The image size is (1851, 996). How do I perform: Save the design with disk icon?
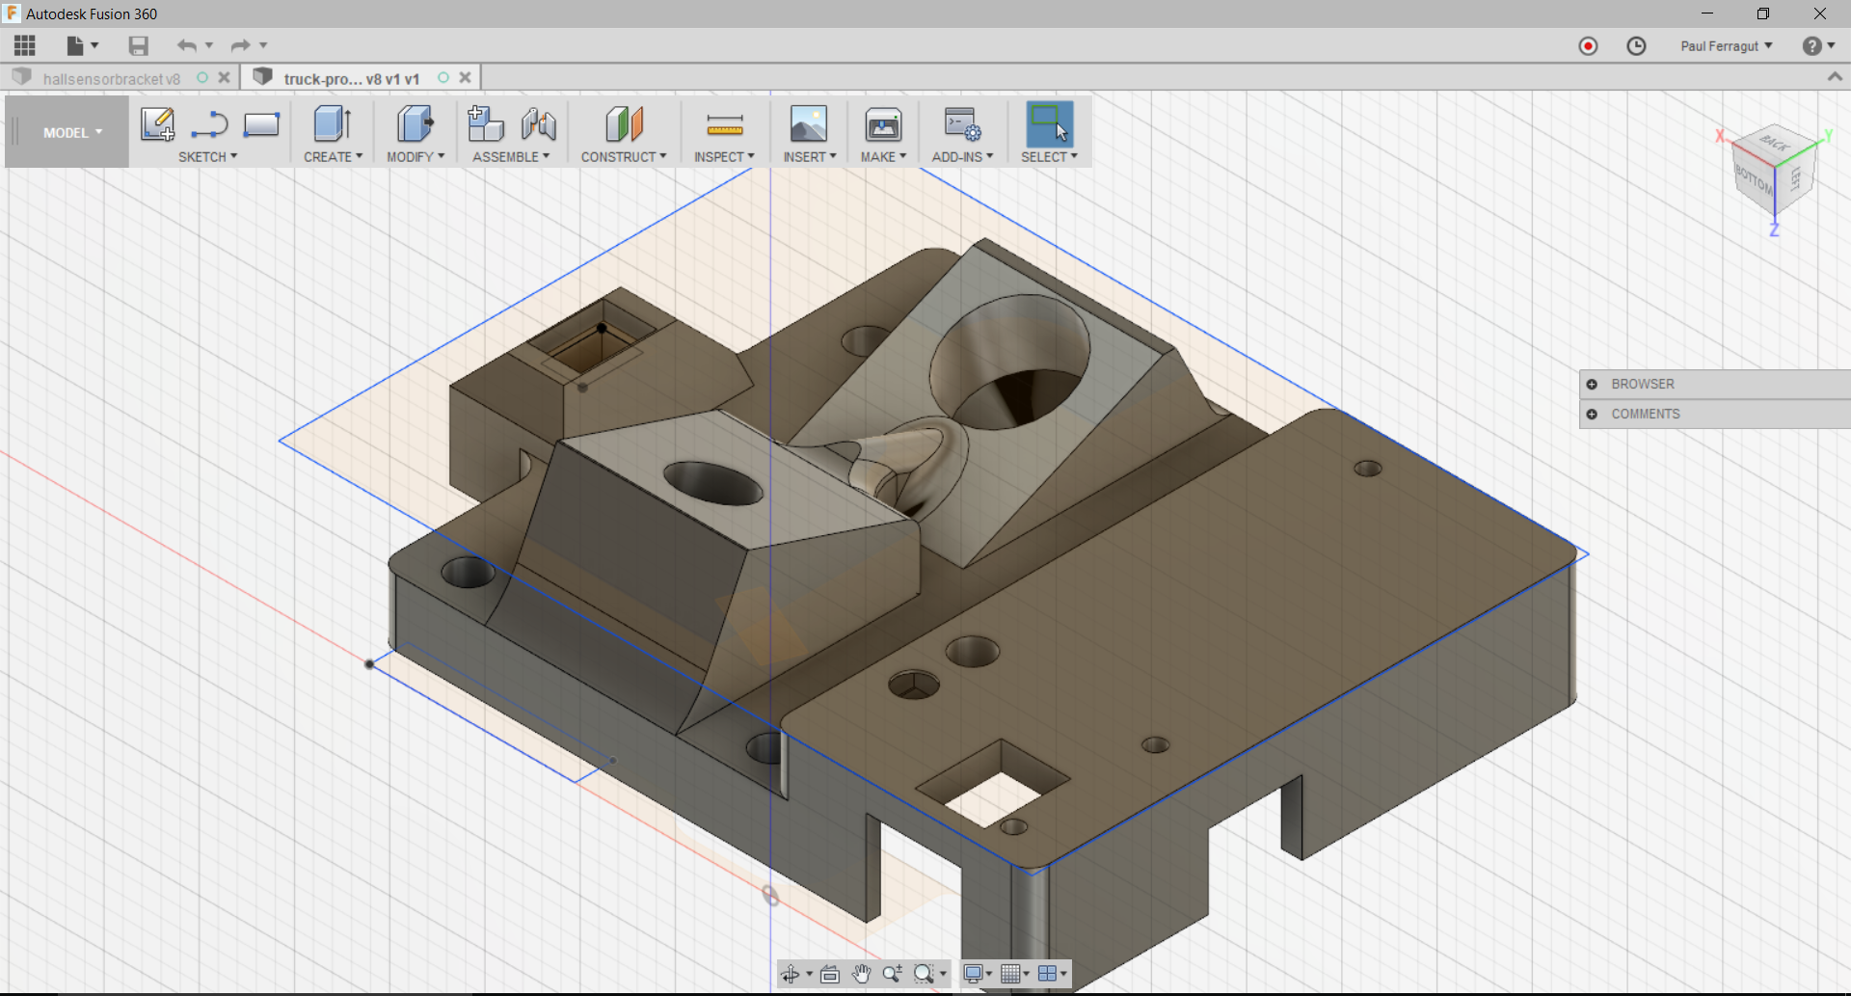coord(138,45)
